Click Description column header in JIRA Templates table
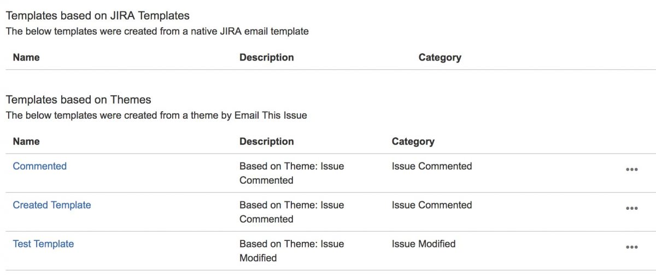Viewport: 656px width, 279px height. pos(267,57)
